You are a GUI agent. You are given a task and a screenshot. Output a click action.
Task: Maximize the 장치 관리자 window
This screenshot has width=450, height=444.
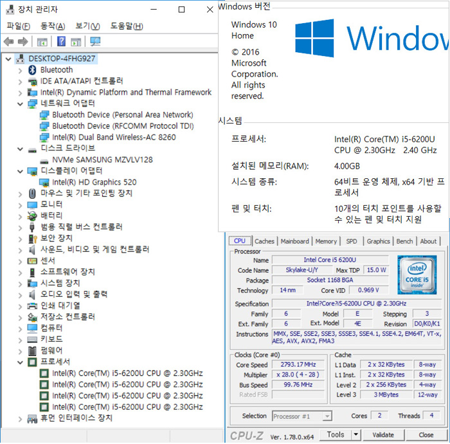181,10
